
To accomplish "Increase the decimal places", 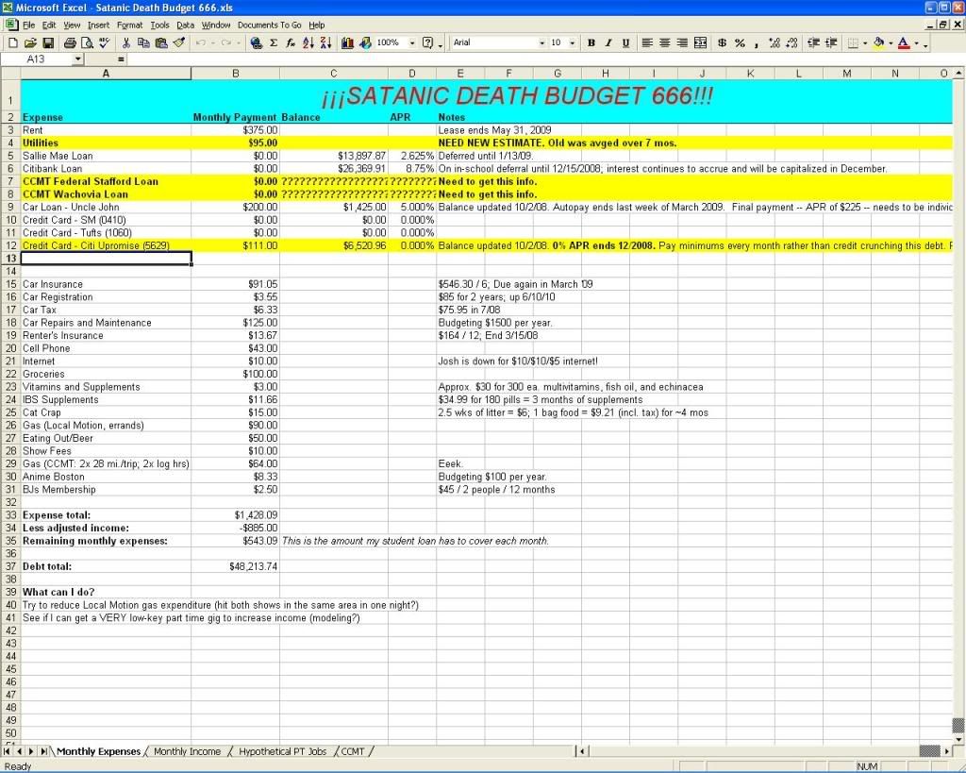I will point(774,43).
